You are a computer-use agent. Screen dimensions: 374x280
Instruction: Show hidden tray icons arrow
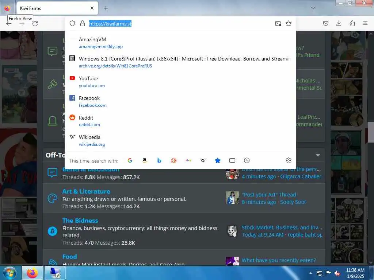pos(310,273)
